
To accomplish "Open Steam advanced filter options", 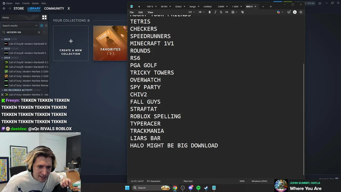I will (x=44, y=32).
